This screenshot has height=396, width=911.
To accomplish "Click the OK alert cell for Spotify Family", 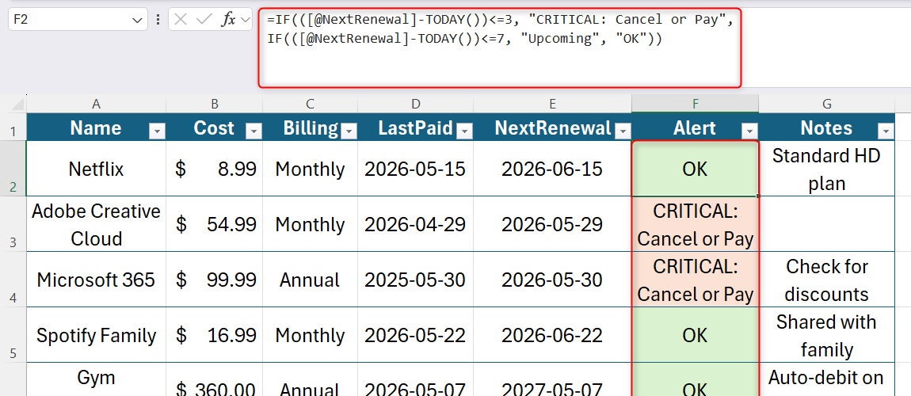I will pos(696,335).
